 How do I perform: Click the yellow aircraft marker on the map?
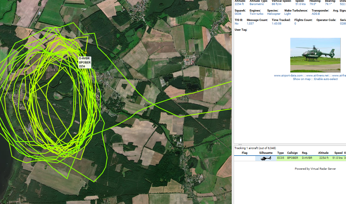[x=85, y=53]
